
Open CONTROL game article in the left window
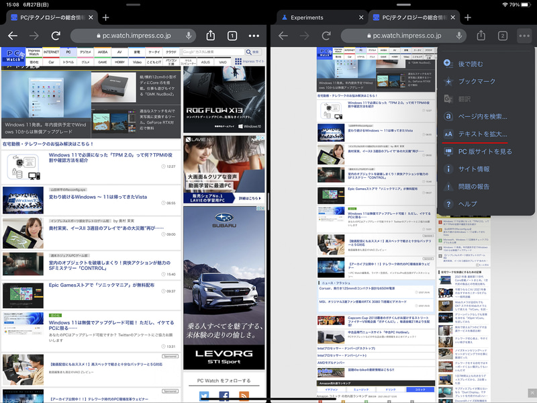109,265
